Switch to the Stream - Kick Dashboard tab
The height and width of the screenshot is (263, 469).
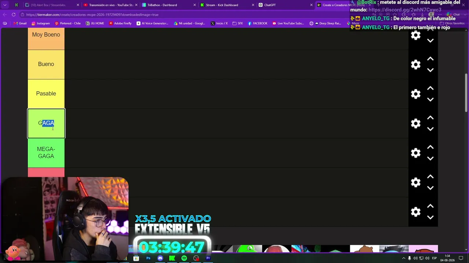pos(227,5)
